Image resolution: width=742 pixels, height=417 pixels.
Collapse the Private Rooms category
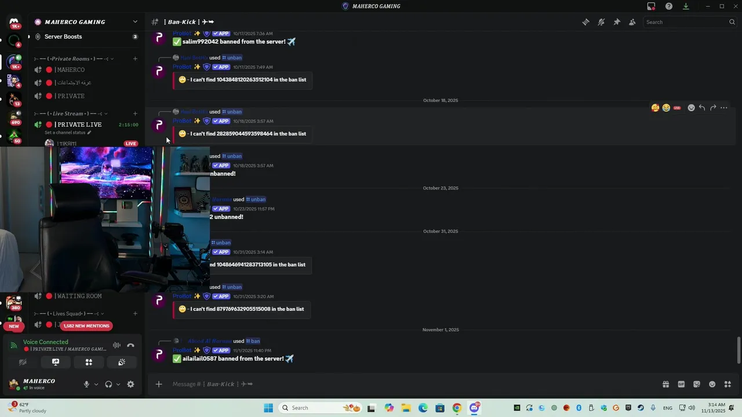point(74,58)
